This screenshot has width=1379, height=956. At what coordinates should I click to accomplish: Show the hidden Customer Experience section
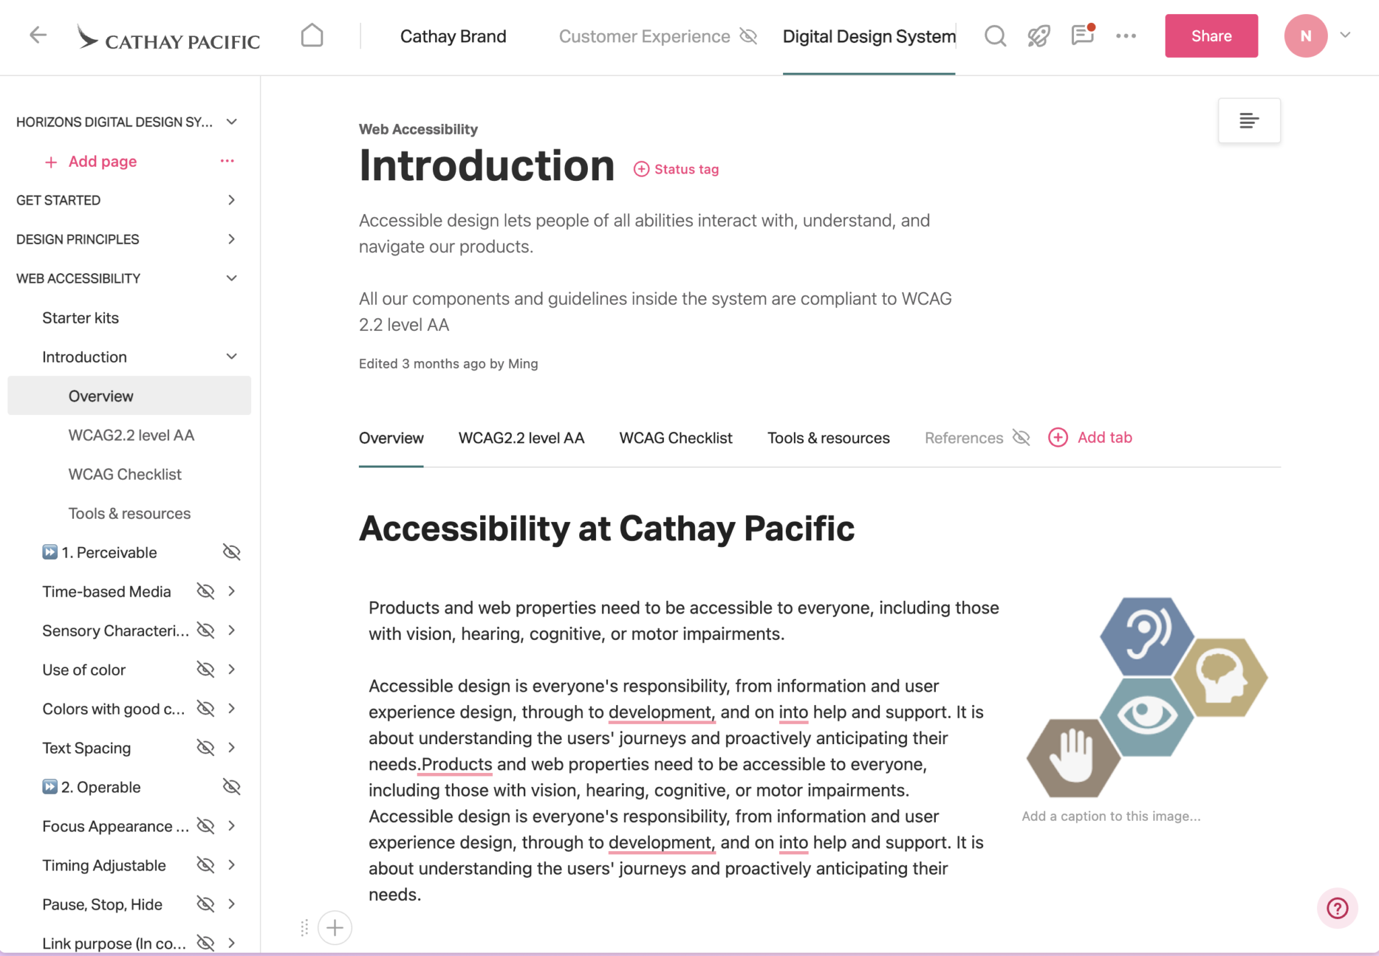tap(748, 36)
